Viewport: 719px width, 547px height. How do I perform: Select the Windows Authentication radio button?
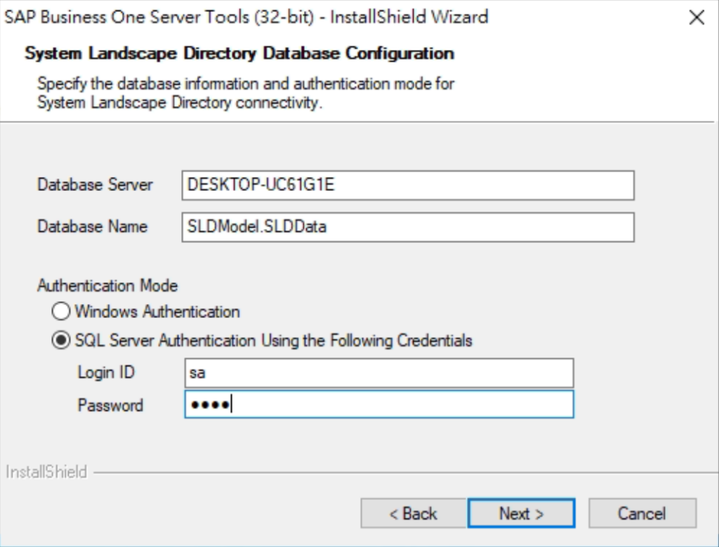tap(61, 311)
